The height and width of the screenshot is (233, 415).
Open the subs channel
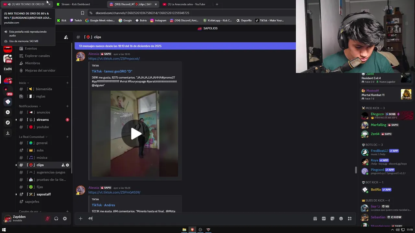click(x=44, y=150)
